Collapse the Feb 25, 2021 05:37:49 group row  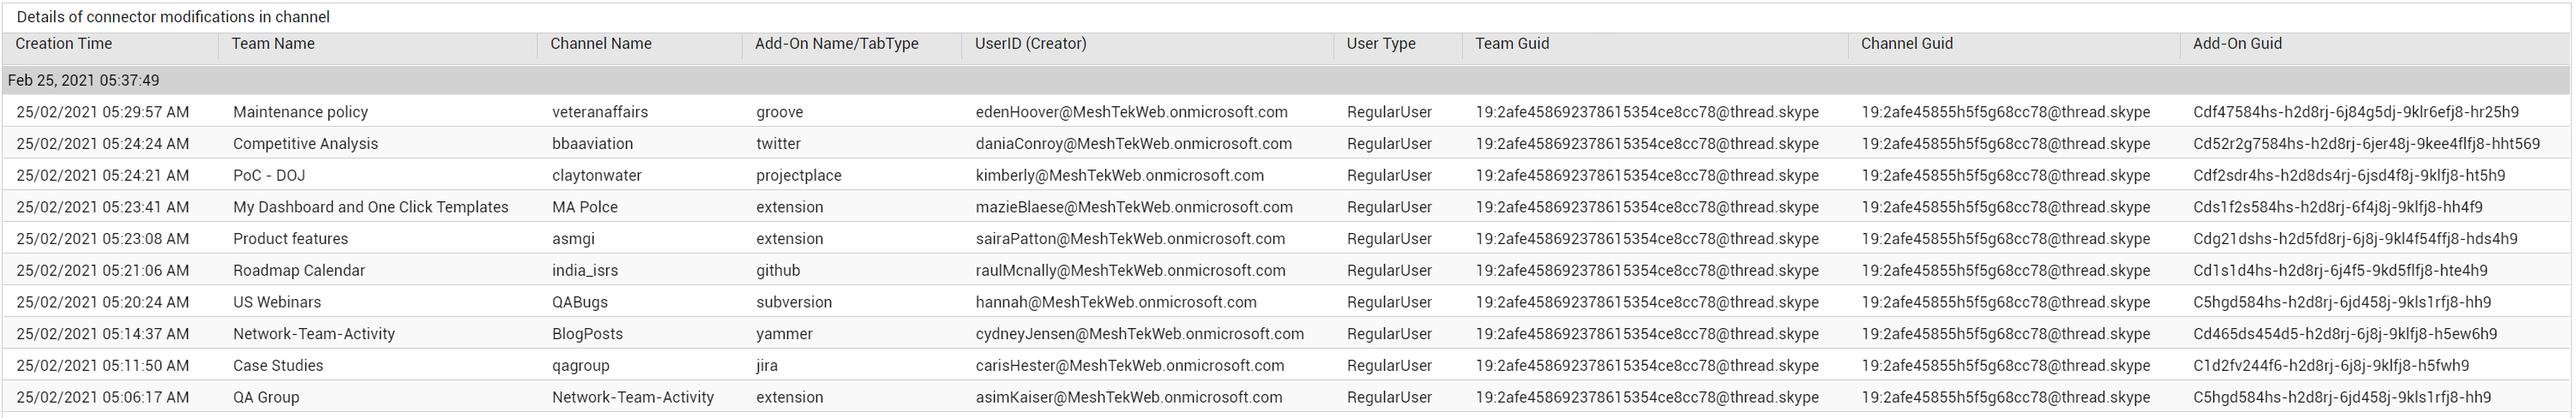click(x=1286, y=80)
